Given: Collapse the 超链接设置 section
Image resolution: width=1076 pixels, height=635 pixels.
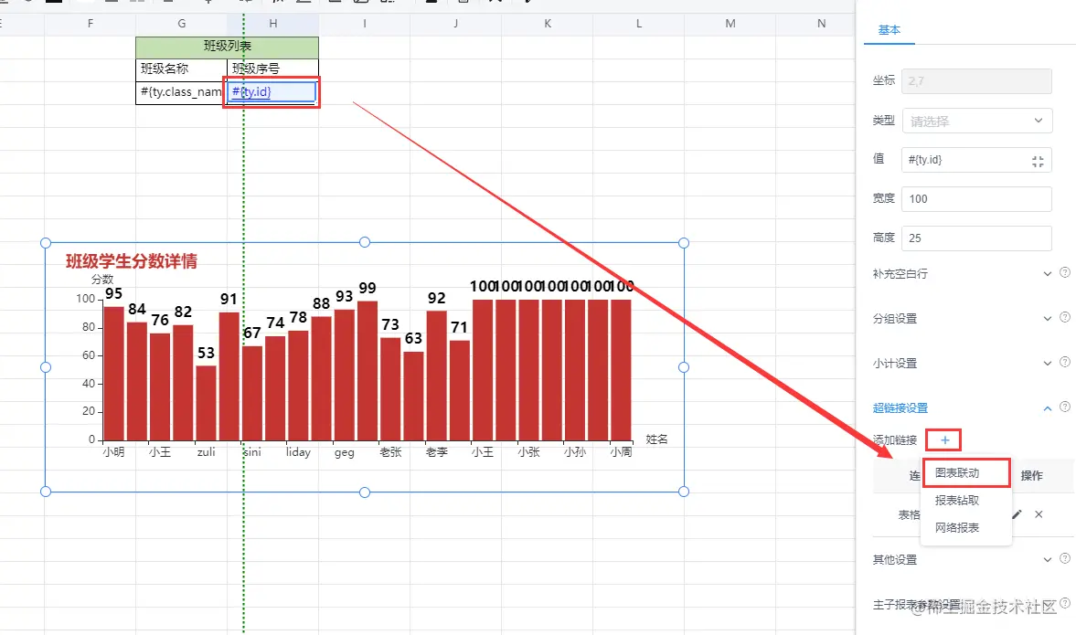Looking at the screenshot, I should (x=1047, y=408).
